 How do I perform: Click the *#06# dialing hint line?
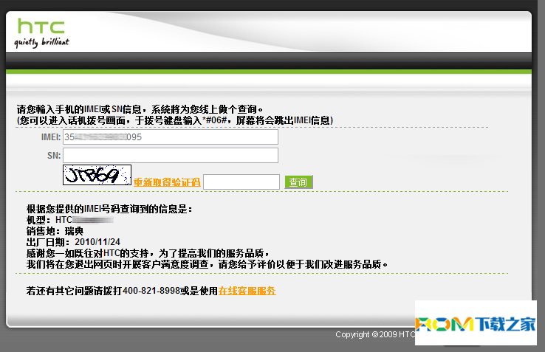175,120
